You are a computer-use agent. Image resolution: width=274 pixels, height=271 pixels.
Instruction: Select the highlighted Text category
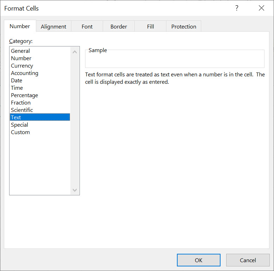coord(40,117)
